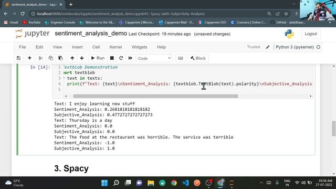Viewport: 336px width, 189px height.
Task: Open Gmail bookmark
Action: point(11,22)
